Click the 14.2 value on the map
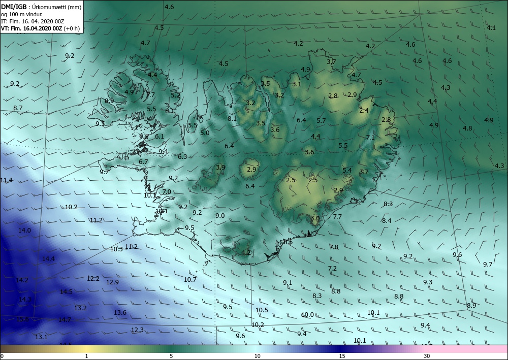This screenshot has width=508, height=360. [22, 280]
